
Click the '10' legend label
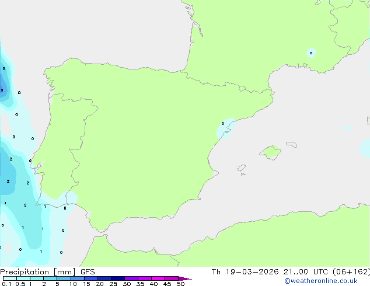pyautogui.click(x=73, y=284)
